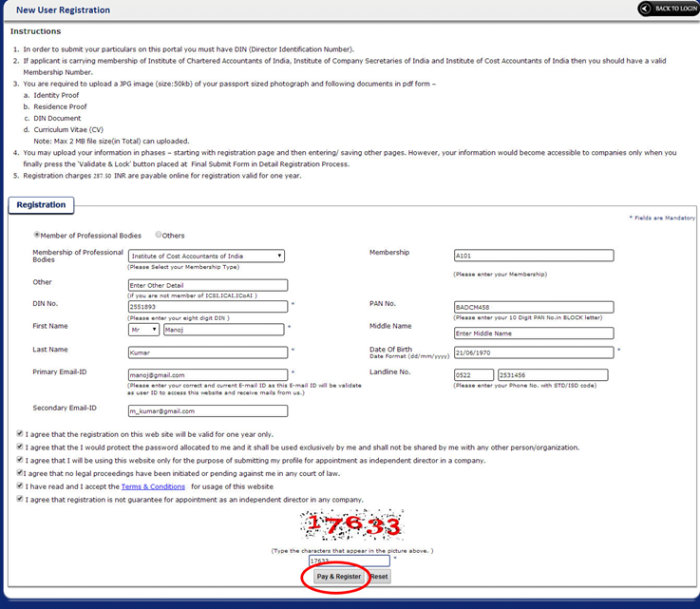Select the Others radio button
Viewport: 700px width, 609px height.
coord(158,235)
